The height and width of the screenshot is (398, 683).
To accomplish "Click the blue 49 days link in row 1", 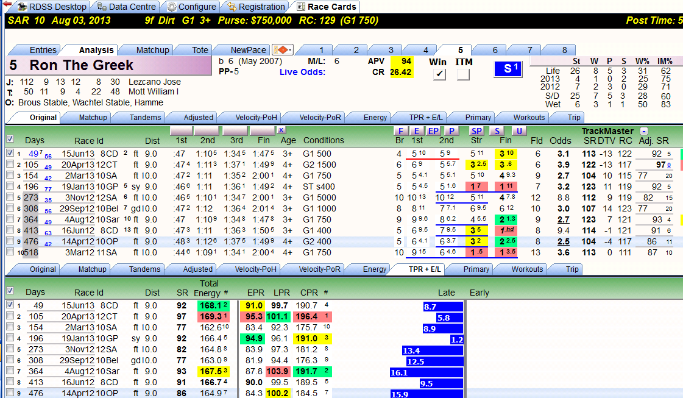I will point(34,154).
